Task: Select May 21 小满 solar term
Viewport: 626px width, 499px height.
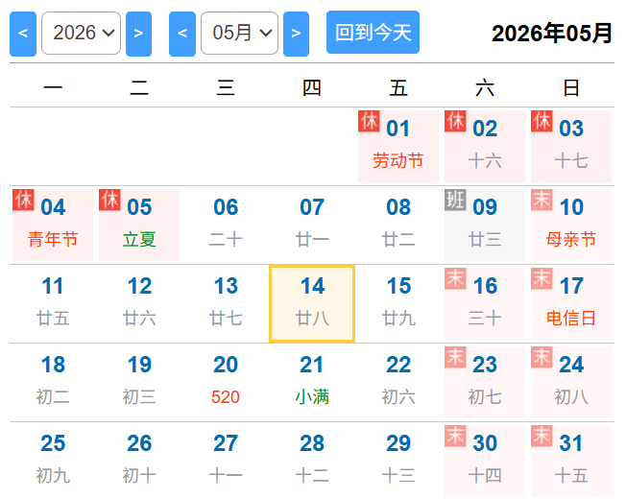Action: click(x=312, y=382)
